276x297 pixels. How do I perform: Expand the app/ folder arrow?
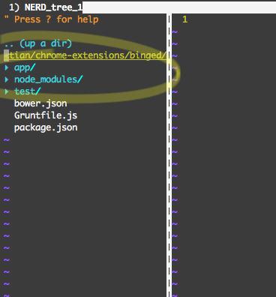point(7,67)
